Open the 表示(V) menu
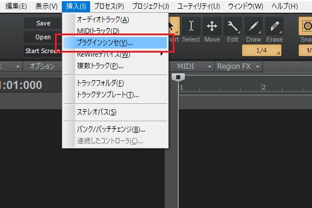The height and width of the screenshot is (208, 312). (46, 6)
